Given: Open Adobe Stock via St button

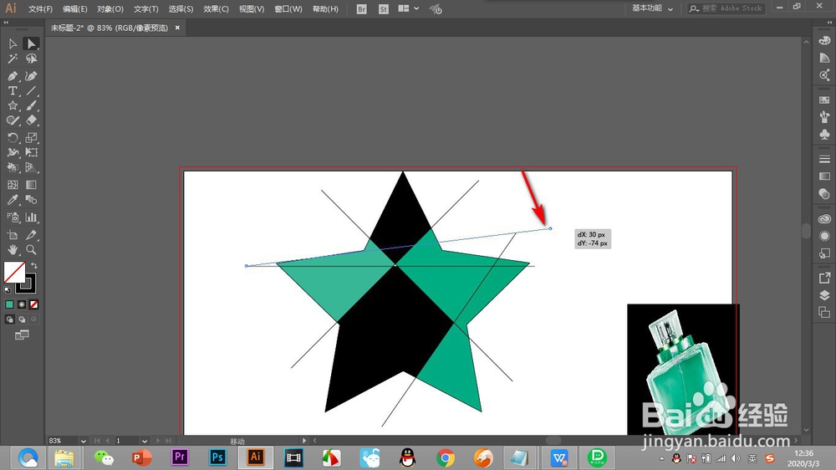Looking at the screenshot, I should (x=384, y=9).
